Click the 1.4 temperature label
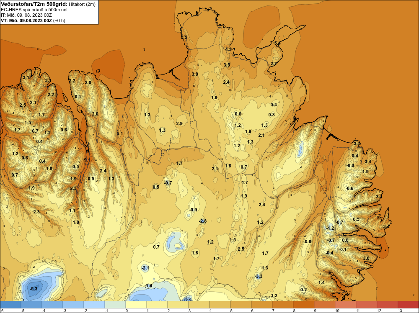 click(321, 282)
